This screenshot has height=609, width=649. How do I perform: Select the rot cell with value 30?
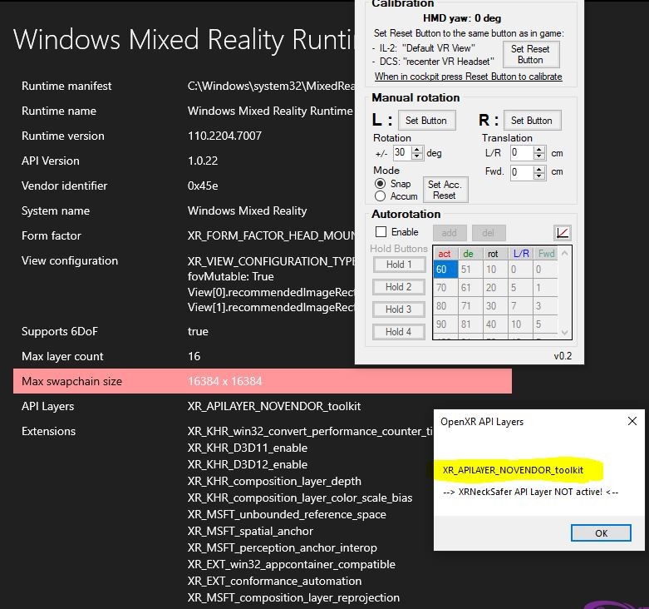pos(495,305)
